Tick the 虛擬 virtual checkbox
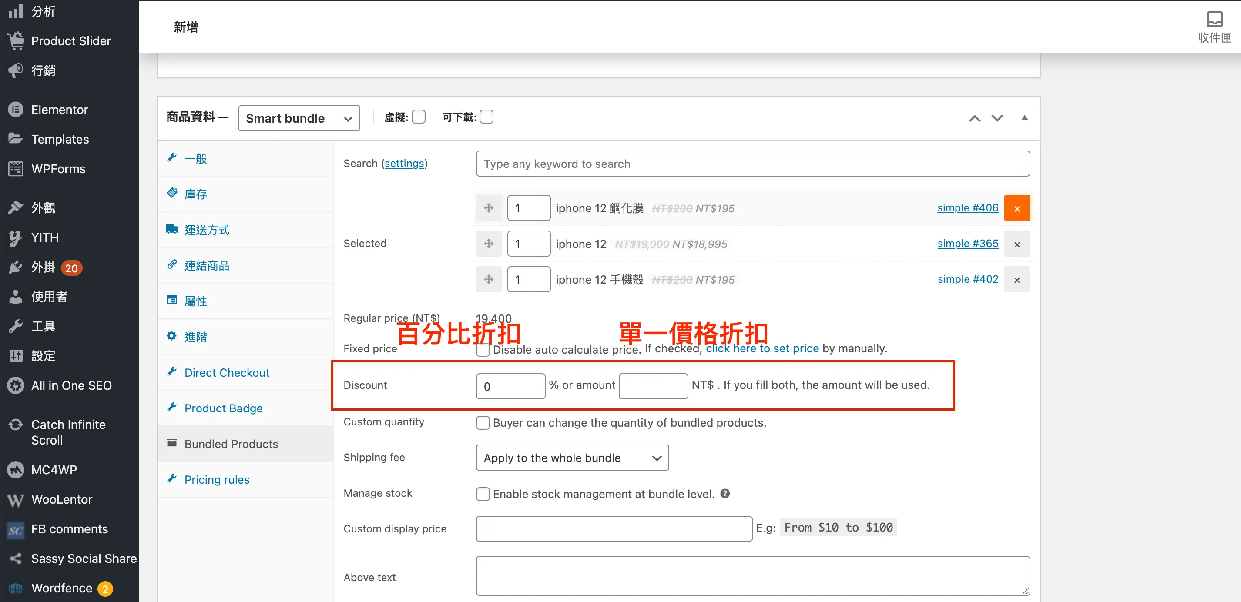The height and width of the screenshot is (602, 1241). 419,117
